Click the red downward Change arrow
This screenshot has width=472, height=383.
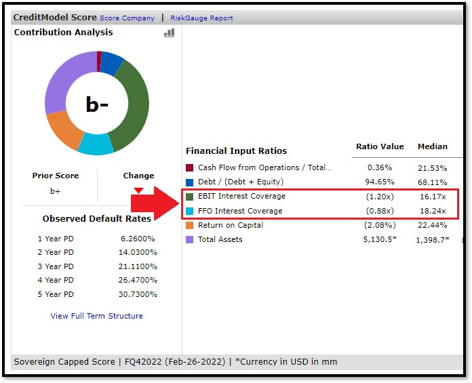138,190
